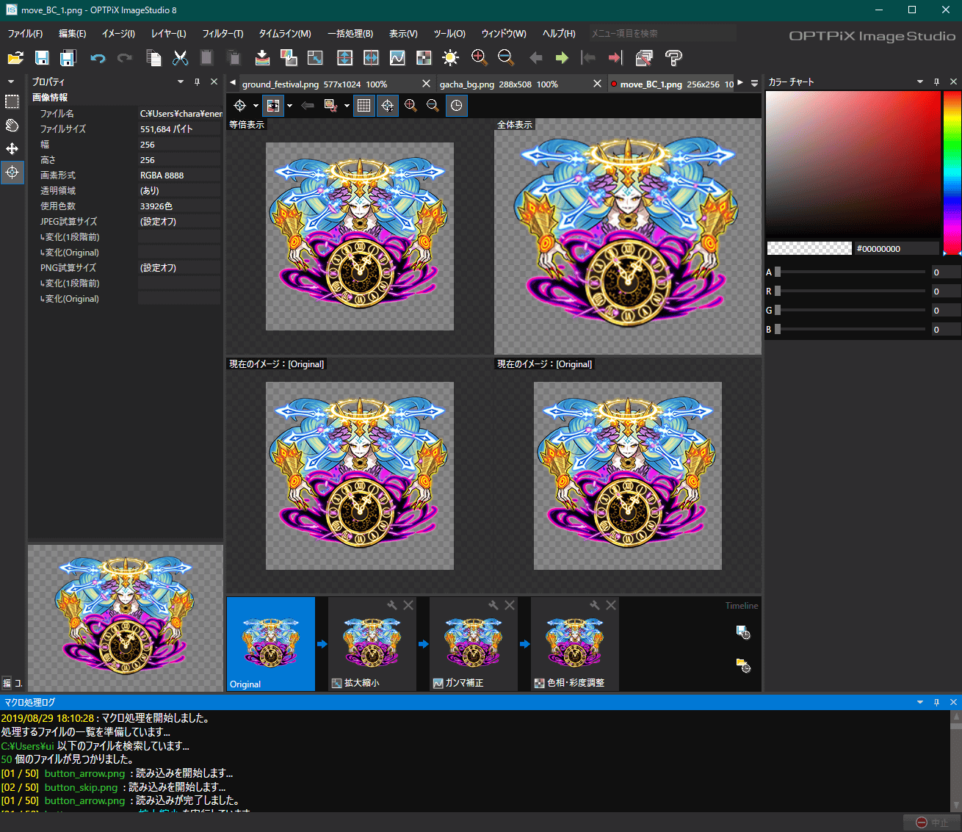Redo the last undone action

pyautogui.click(x=125, y=58)
